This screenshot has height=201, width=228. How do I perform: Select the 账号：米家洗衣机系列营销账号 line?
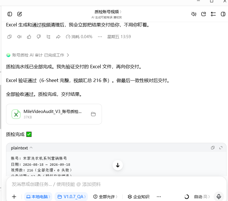coord(39,158)
